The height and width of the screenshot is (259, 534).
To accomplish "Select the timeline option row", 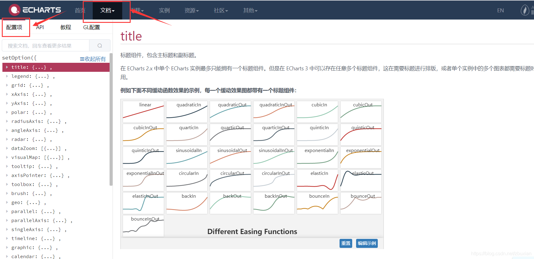I will point(56,239).
